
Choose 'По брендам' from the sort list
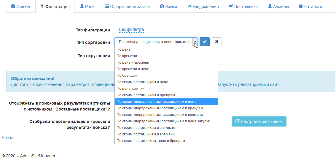[127, 76]
